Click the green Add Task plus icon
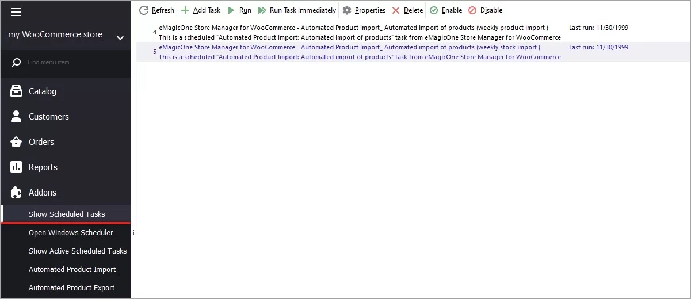Screen dimensions: 691x299 pyautogui.click(x=185, y=10)
